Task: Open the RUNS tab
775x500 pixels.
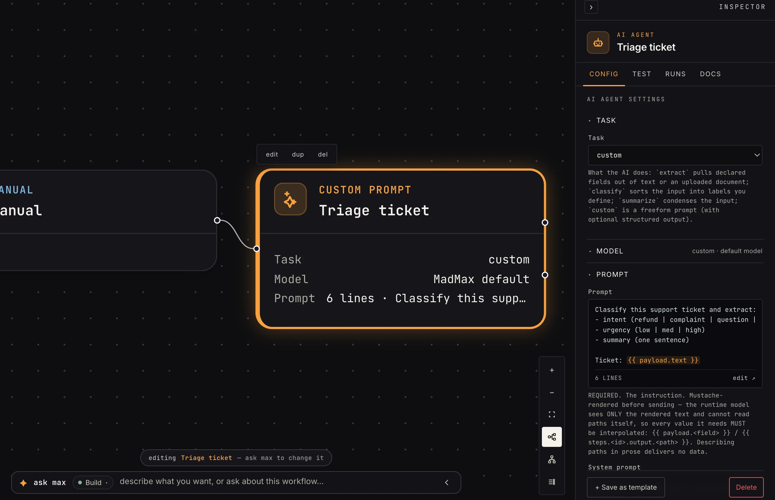Action: [x=675, y=74]
